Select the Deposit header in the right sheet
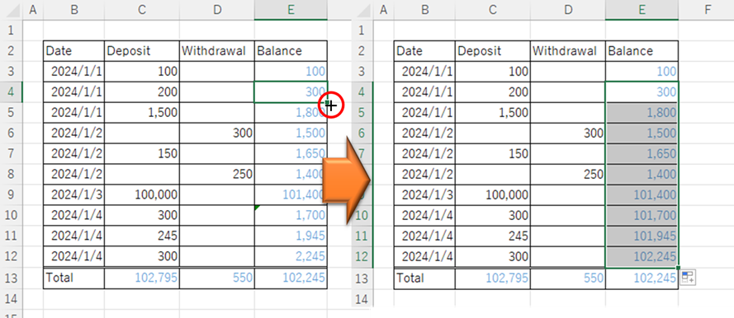This screenshot has width=734, height=318. tap(492, 51)
